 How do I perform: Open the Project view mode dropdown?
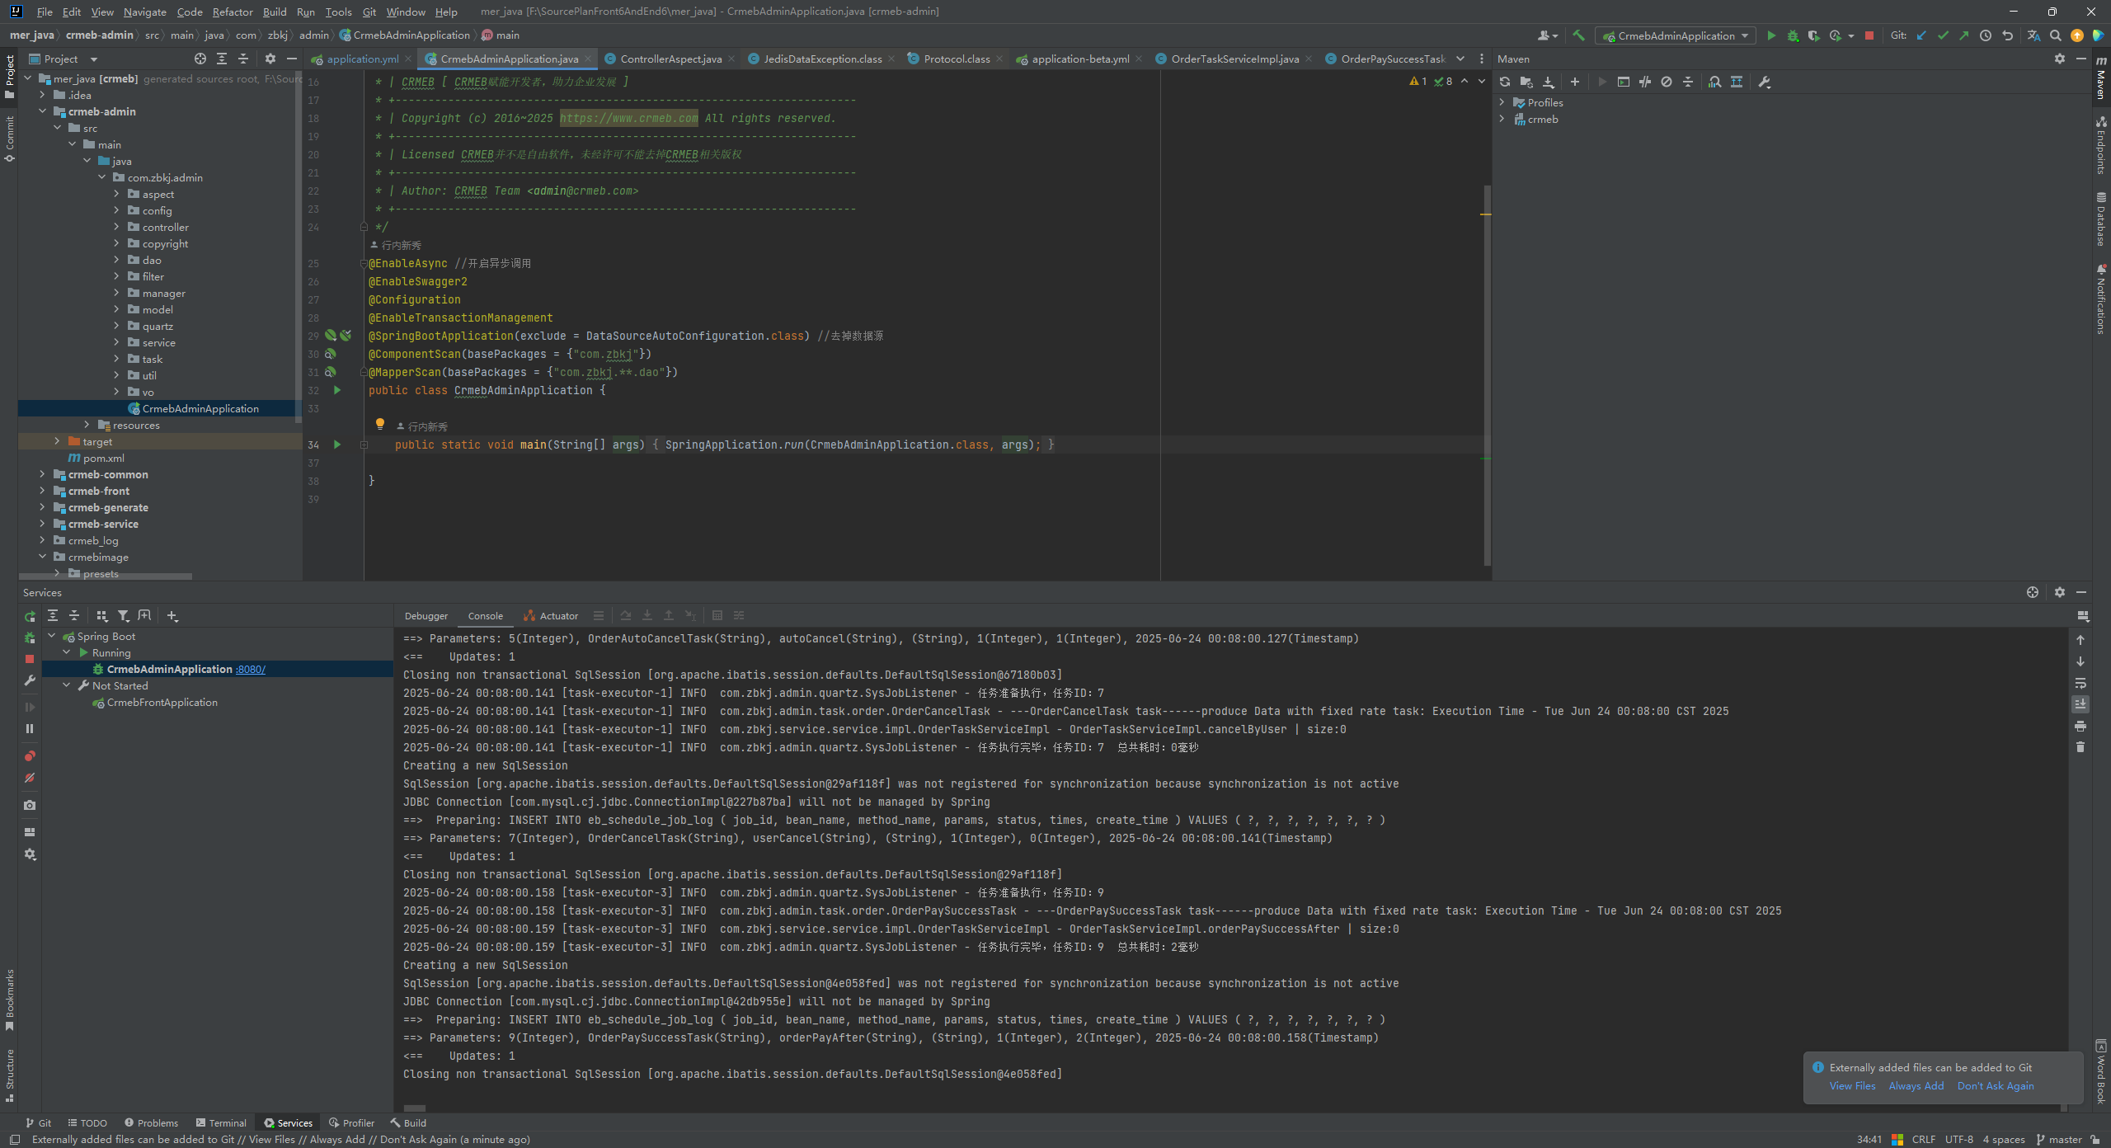63,59
